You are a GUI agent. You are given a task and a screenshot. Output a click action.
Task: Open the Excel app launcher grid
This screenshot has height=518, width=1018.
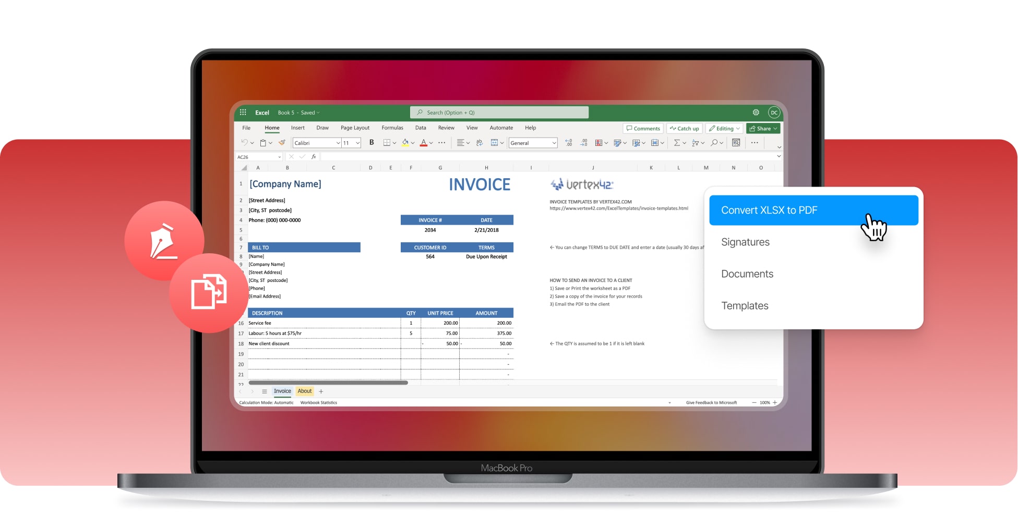click(x=243, y=113)
